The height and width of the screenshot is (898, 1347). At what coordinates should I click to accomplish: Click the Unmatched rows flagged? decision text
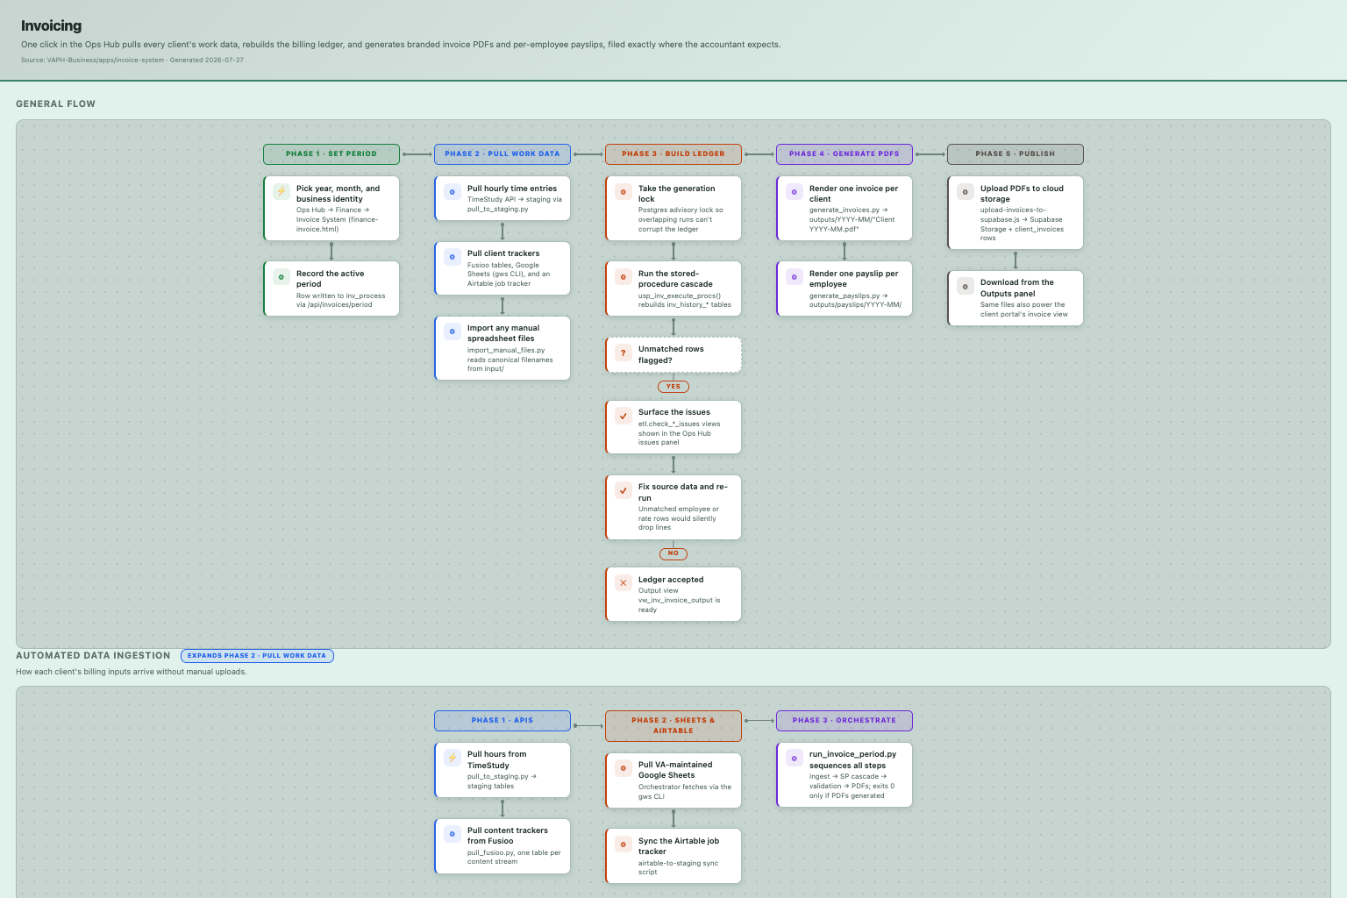pyautogui.click(x=671, y=354)
